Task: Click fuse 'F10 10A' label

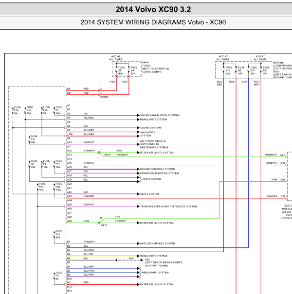Action: click(x=34, y=139)
